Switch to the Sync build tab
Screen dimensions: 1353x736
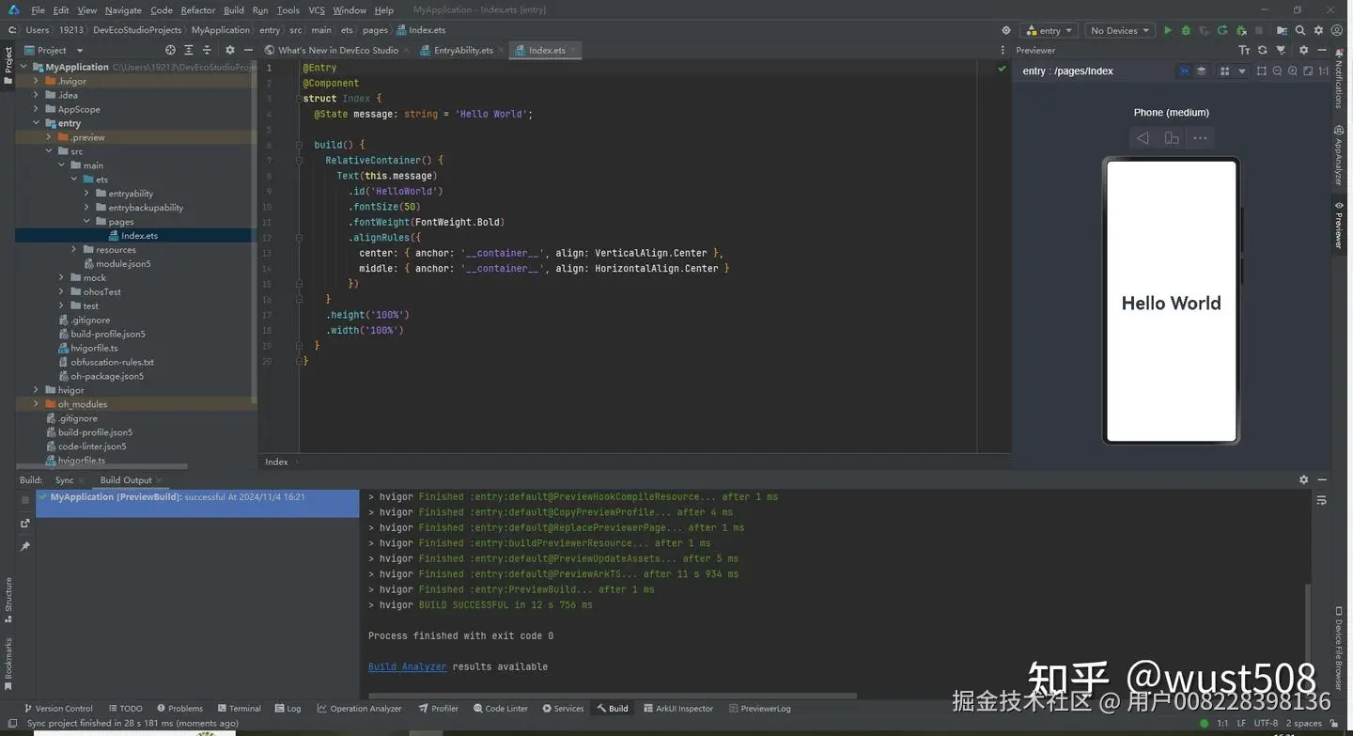pyautogui.click(x=65, y=479)
